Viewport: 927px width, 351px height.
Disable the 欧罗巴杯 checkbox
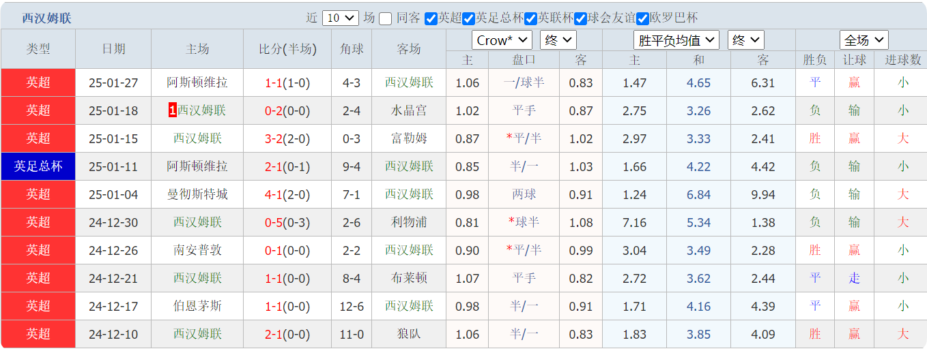(x=642, y=18)
